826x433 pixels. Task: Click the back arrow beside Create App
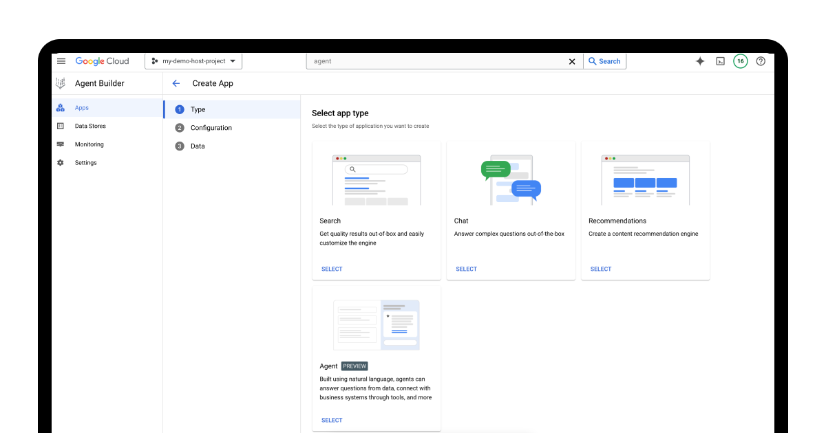176,83
